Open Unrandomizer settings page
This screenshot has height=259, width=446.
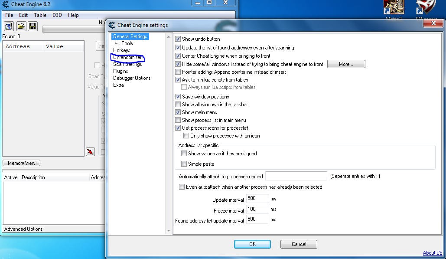pyautogui.click(x=127, y=57)
